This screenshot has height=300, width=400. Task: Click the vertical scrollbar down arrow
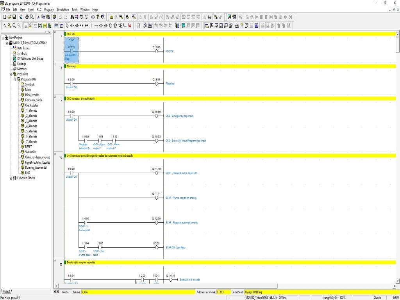point(398,281)
